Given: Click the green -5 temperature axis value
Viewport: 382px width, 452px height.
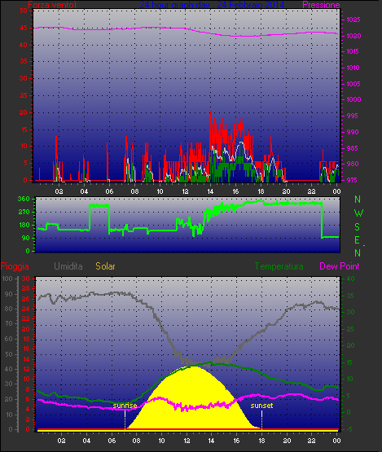Looking at the screenshot, I should click(x=349, y=429).
